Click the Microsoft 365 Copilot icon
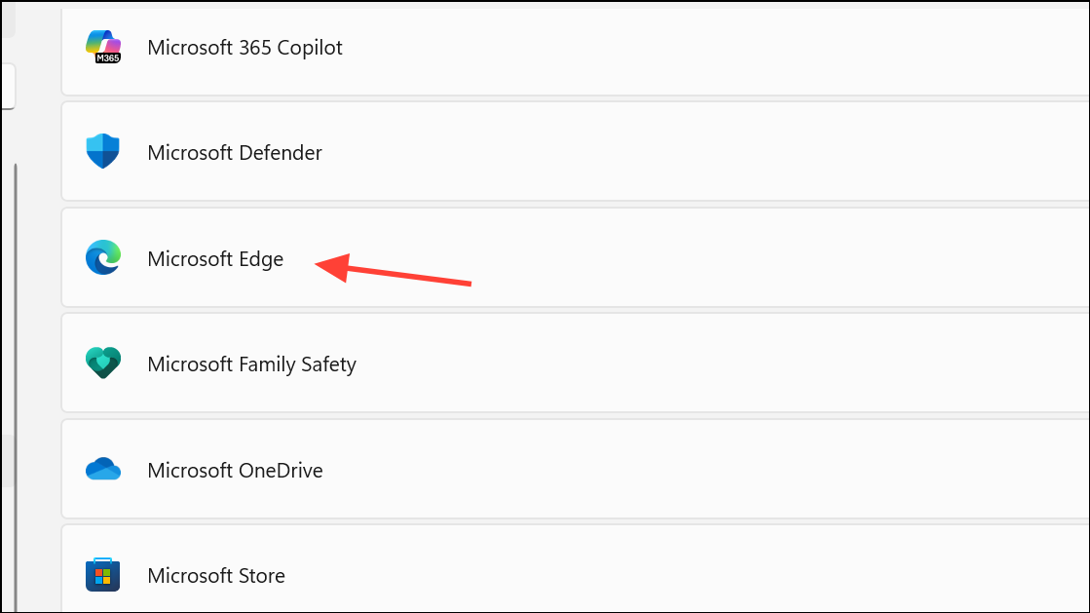Image resolution: width=1090 pixels, height=613 pixels. 103,47
